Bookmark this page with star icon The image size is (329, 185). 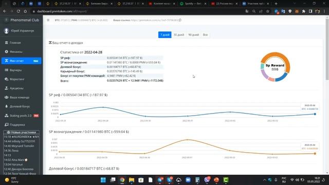[x=268, y=11]
